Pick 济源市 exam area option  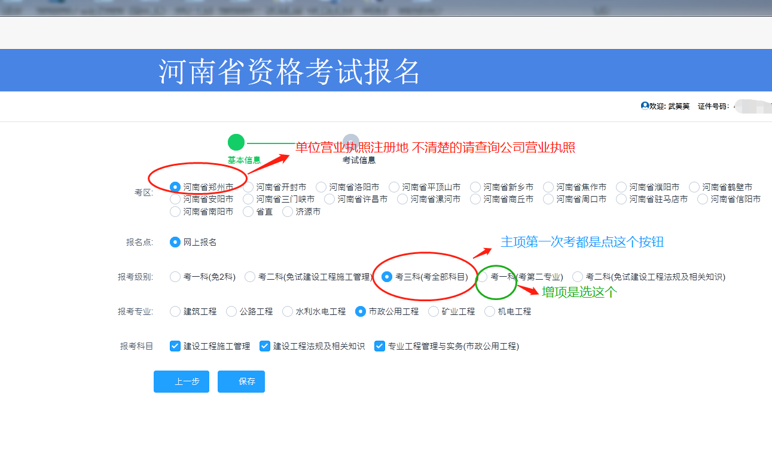288,212
